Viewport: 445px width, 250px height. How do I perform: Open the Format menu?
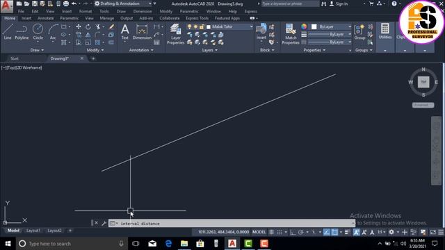point(86,11)
